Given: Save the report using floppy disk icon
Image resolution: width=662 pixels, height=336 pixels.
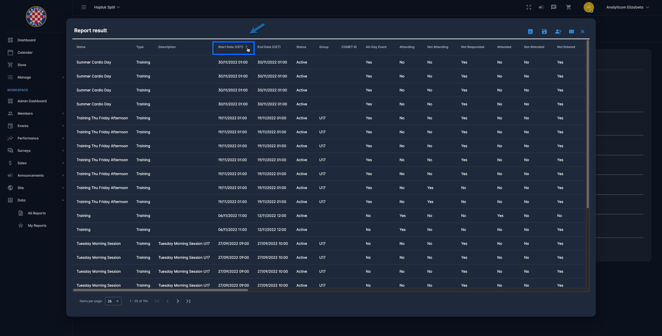Looking at the screenshot, I should coord(544,32).
